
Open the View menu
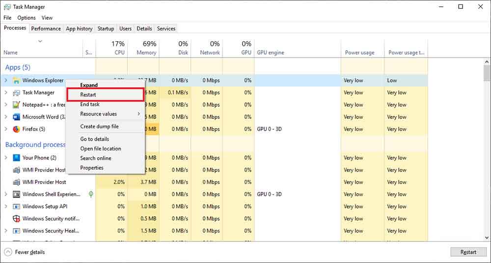click(47, 18)
